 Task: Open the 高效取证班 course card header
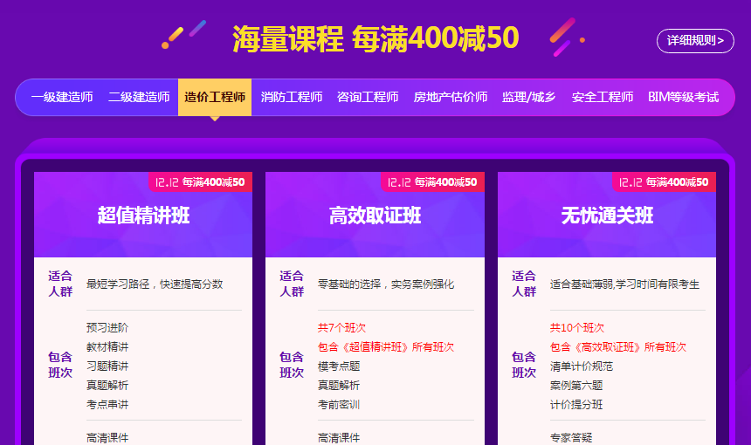[x=375, y=216]
